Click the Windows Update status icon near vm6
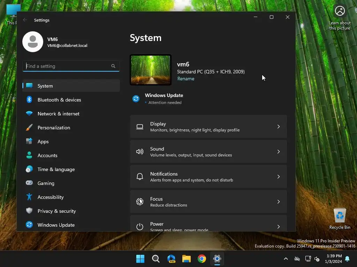Image resolution: width=357 pixels, height=267 pixels. tap(136, 99)
